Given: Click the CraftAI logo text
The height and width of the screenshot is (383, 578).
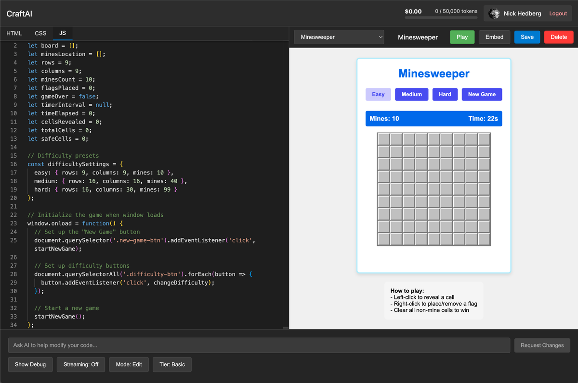Looking at the screenshot, I should coord(19,13).
